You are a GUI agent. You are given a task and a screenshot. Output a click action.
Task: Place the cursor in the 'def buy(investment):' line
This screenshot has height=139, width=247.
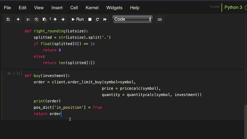click(x=47, y=76)
